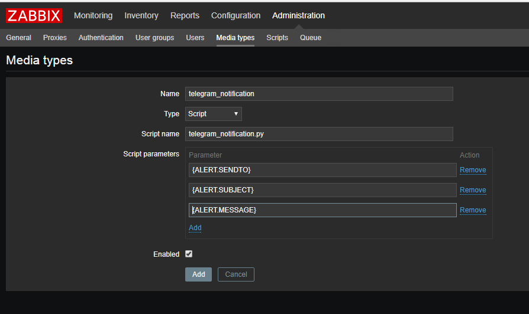The height and width of the screenshot is (314, 529).
Task: Open the Authentication tab
Action: pyautogui.click(x=101, y=38)
